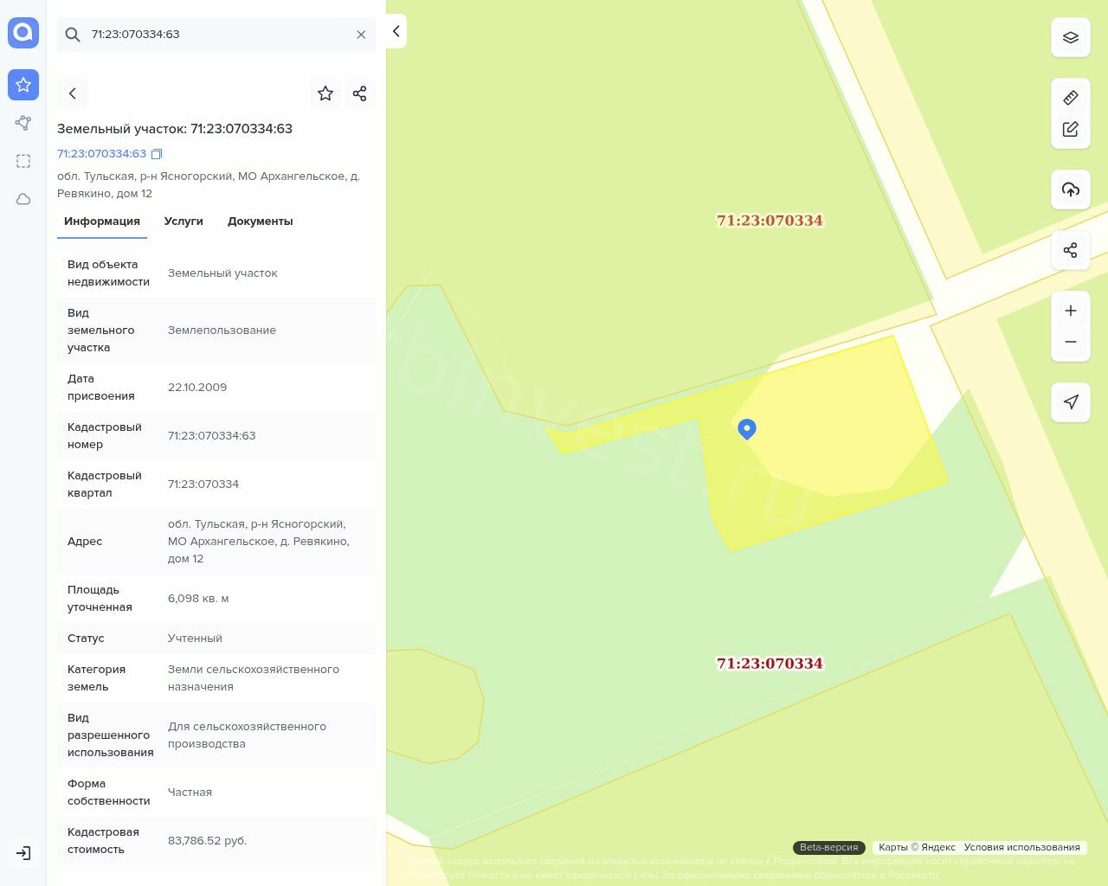Switch to the Документы tab
Image resolution: width=1108 pixels, height=886 pixels.
click(x=260, y=221)
